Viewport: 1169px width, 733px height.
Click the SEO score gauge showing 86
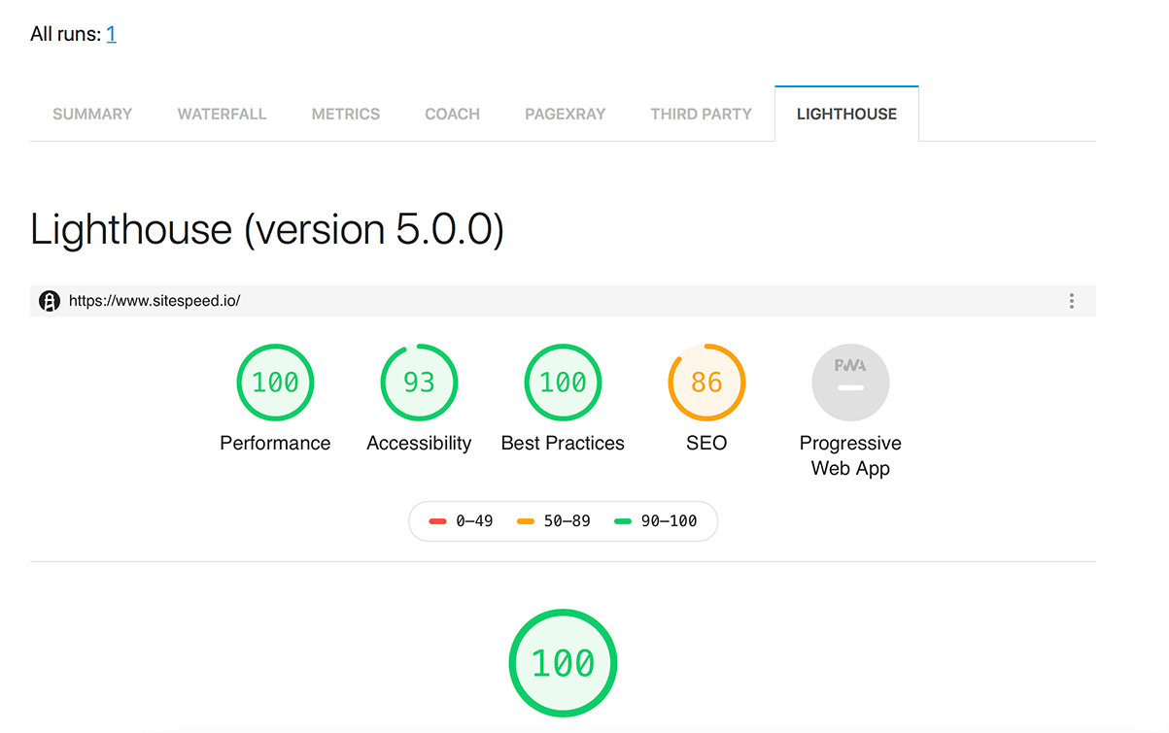click(706, 383)
